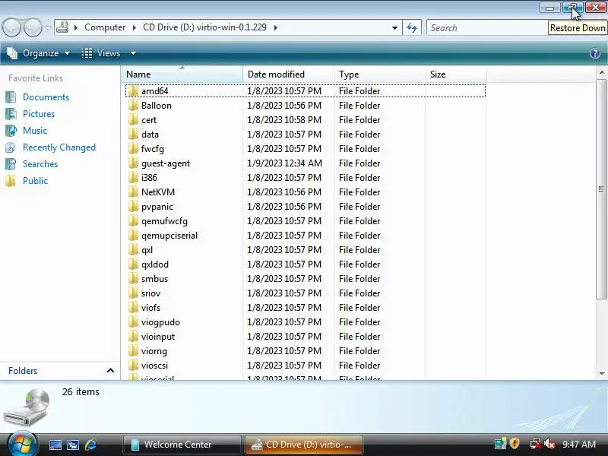Sort by the Date modified column header
The width and height of the screenshot is (608, 456).
[288, 74]
